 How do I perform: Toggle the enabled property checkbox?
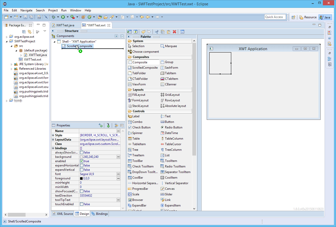click(82, 161)
